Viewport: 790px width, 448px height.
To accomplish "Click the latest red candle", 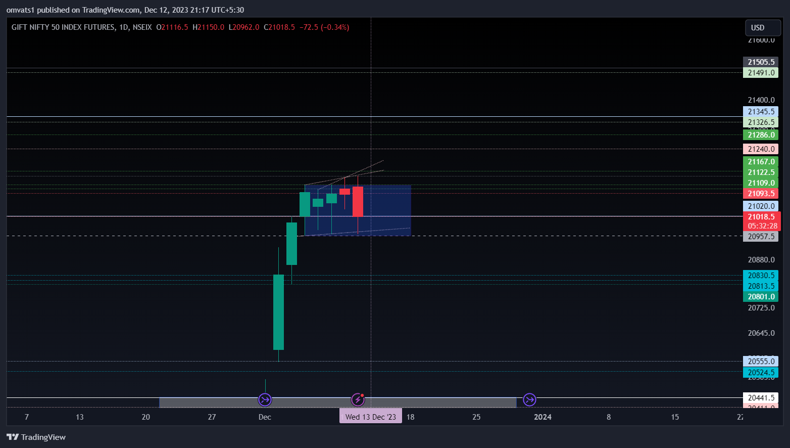I will click(x=358, y=201).
